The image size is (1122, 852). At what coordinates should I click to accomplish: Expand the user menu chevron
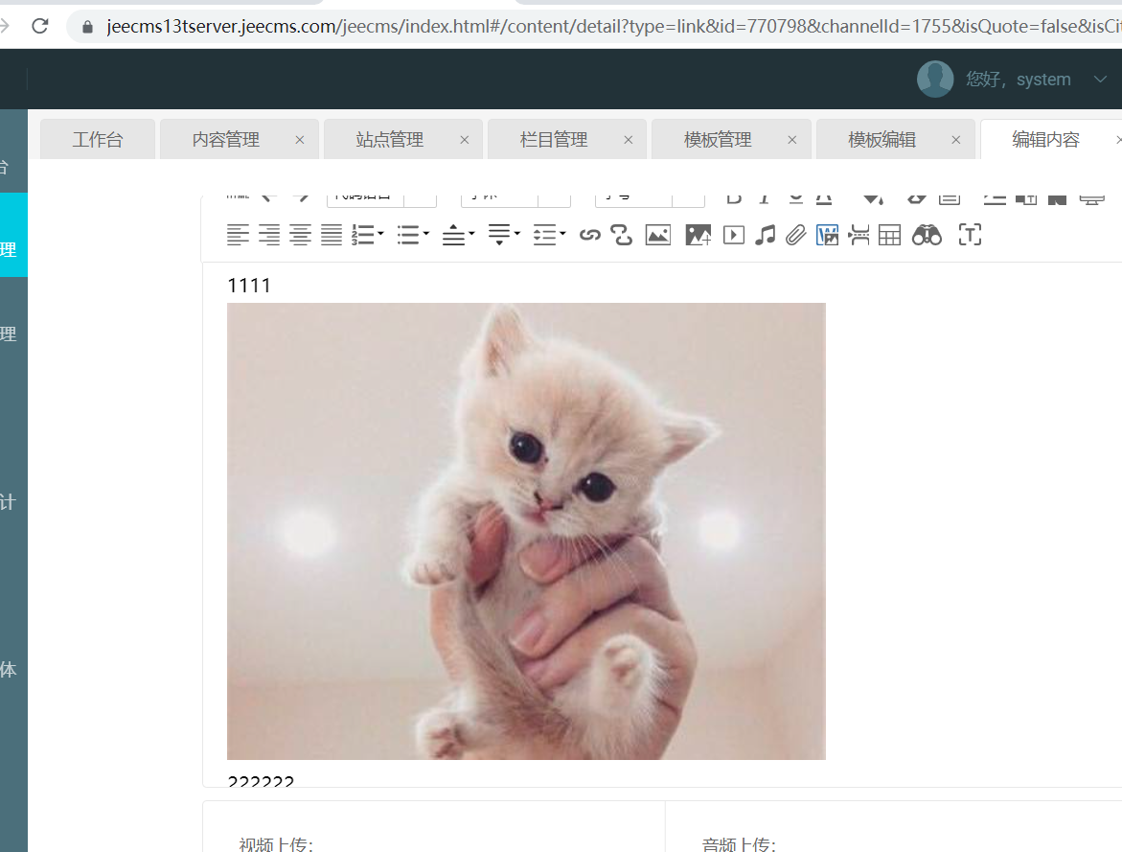click(x=1101, y=79)
